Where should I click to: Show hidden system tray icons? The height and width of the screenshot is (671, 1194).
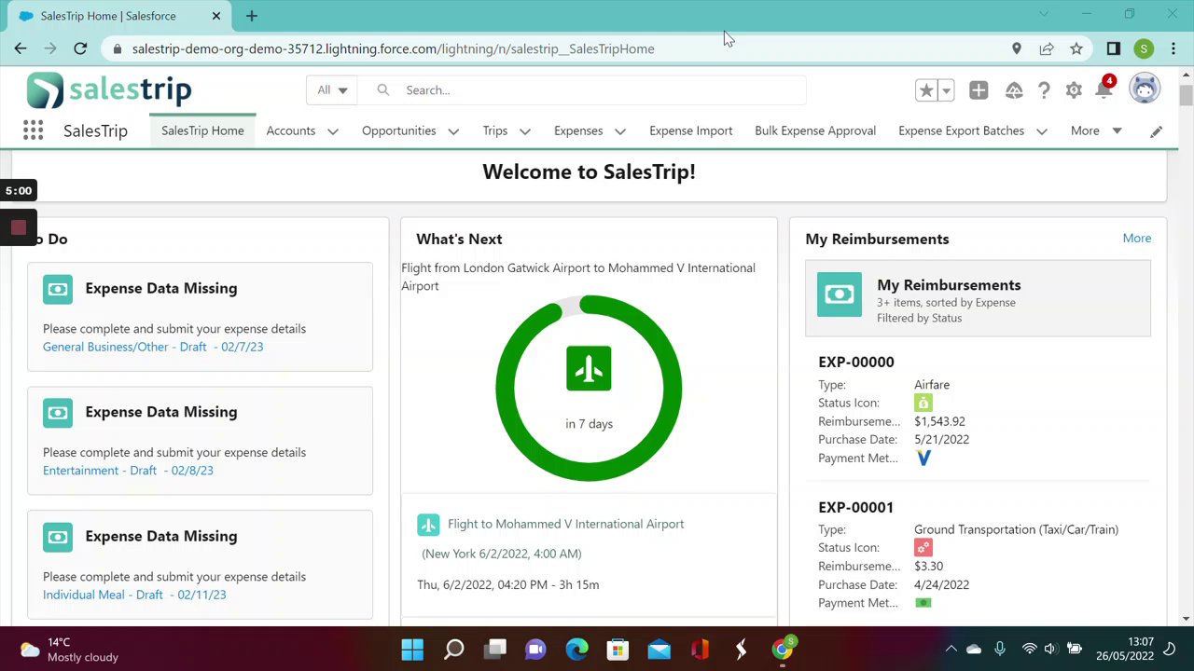point(951,649)
